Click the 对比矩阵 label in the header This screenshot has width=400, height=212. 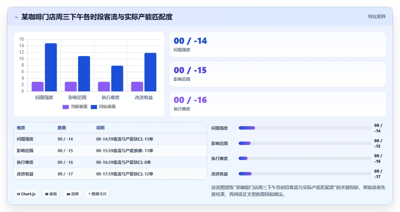(377, 16)
